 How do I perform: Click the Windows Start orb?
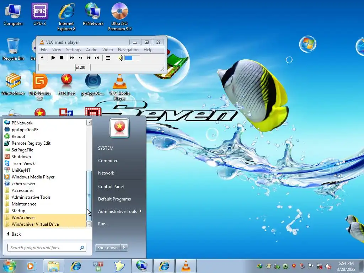[9, 266]
